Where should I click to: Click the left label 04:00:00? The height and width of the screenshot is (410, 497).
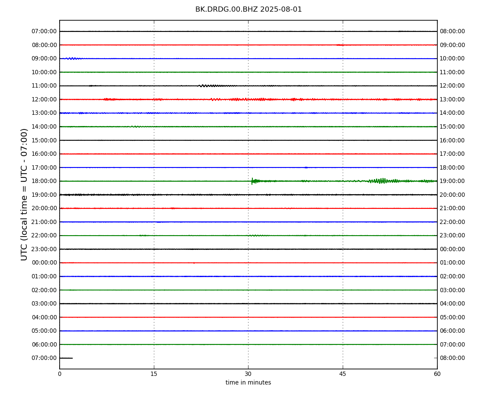tap(44, 317)
